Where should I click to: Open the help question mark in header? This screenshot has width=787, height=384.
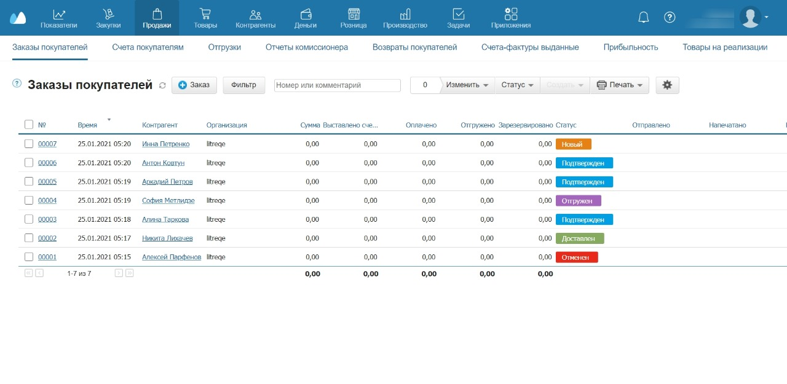(x=670, y=17)
